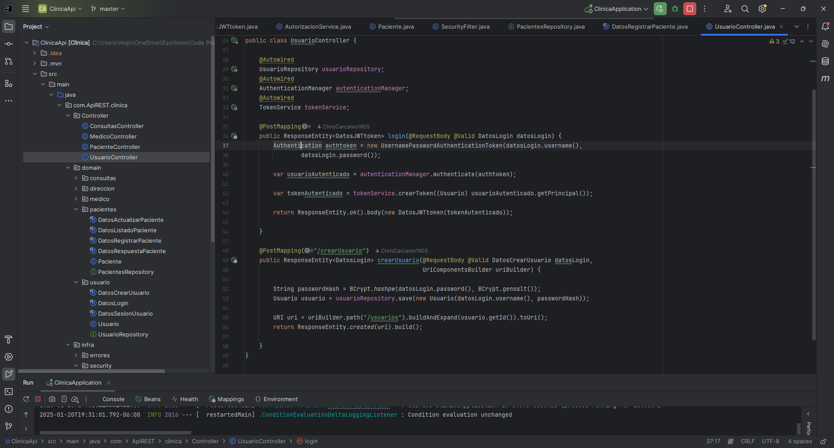Screen dimensions: 834x448
Task: Open the Environment tab
Action: click(277, 399)
